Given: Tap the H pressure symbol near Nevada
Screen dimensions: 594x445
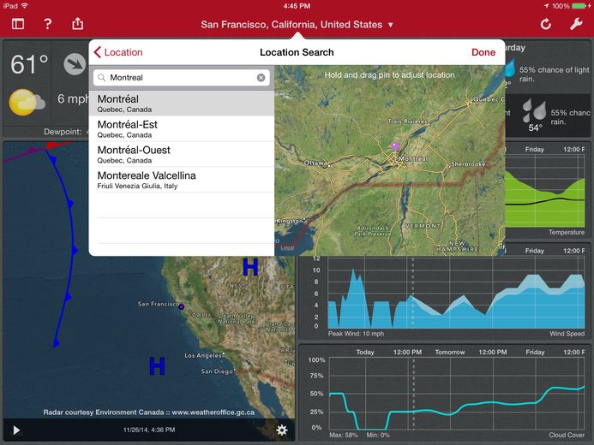Looking at the screenshot, I should click(250, 267).
